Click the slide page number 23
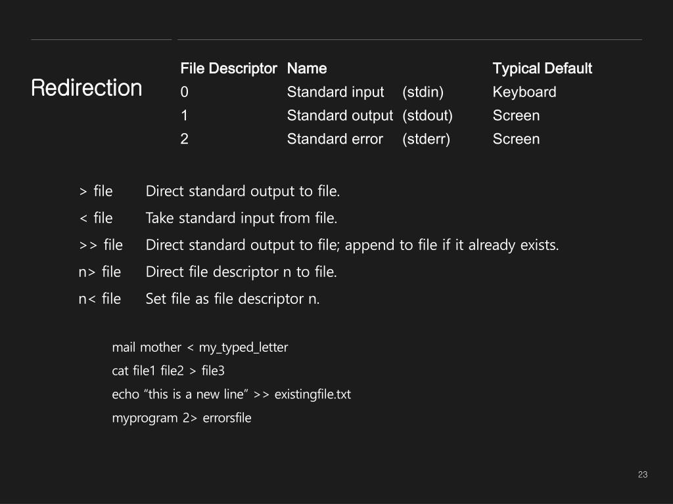The image size is (673, 504). (643, 474)
